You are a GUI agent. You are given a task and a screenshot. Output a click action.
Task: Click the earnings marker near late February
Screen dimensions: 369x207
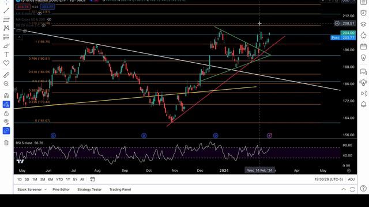click(x=269, y=136)
